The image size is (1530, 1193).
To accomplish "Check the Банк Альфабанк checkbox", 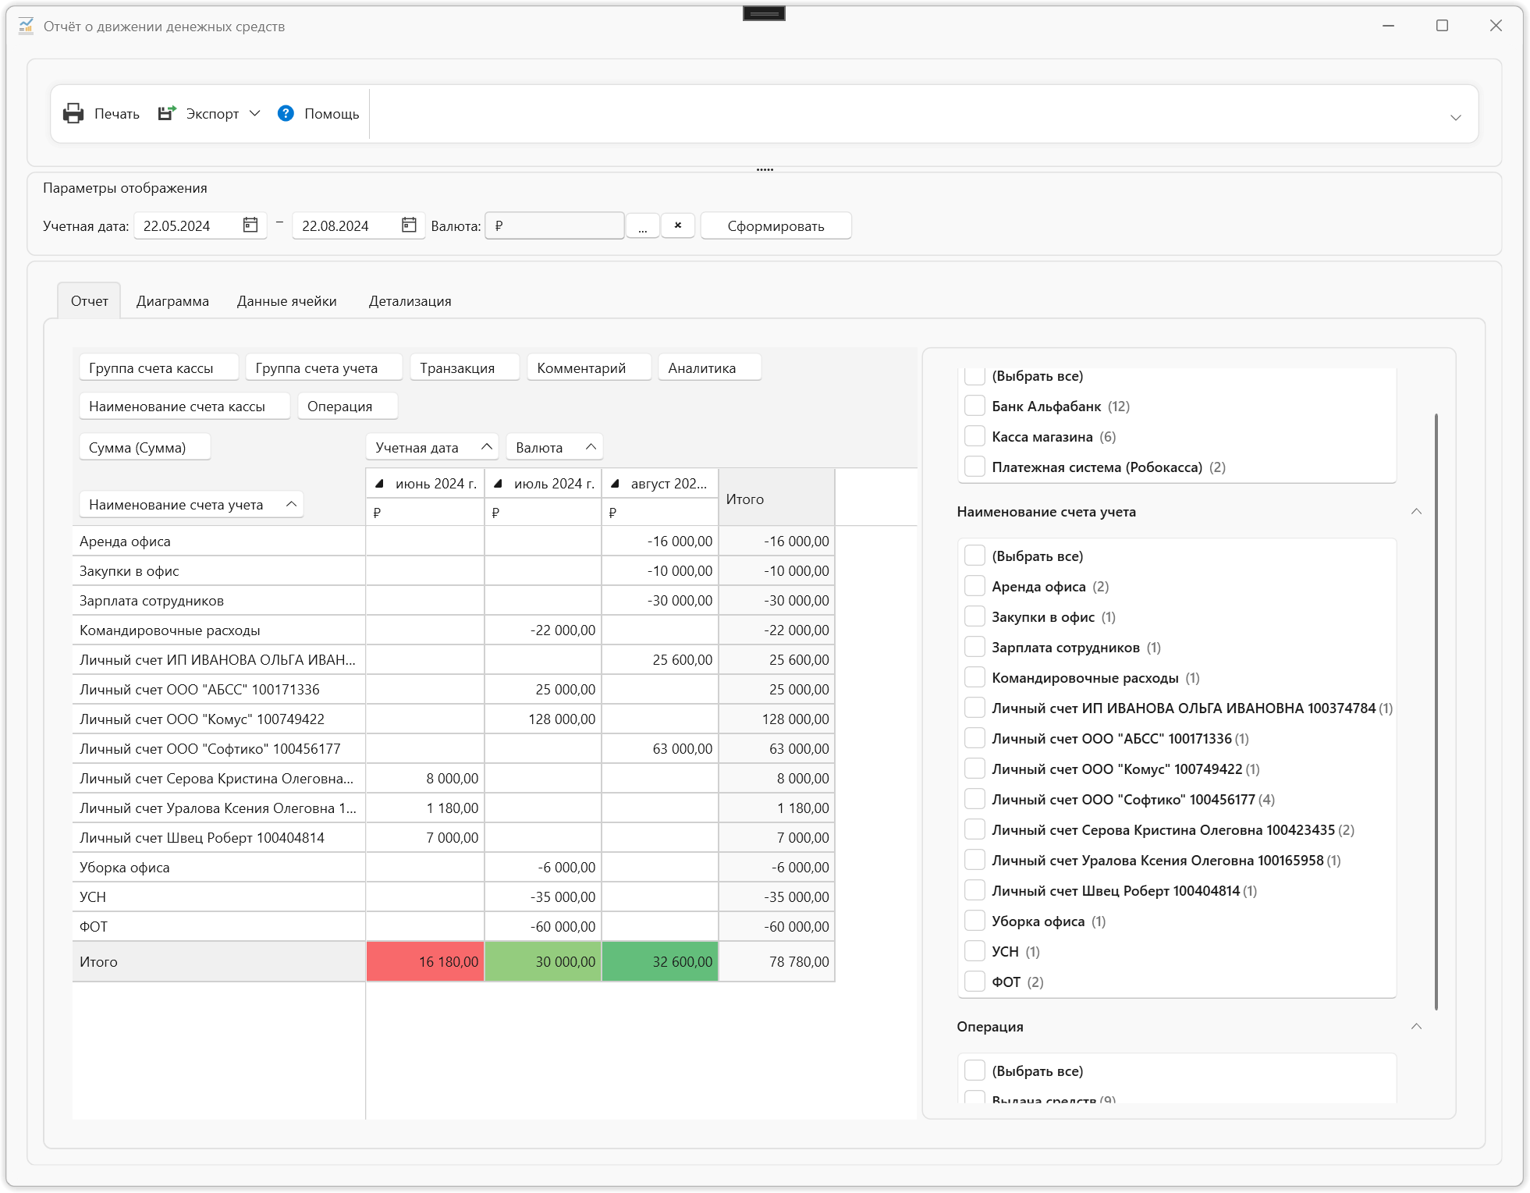I will click(974, 406).
